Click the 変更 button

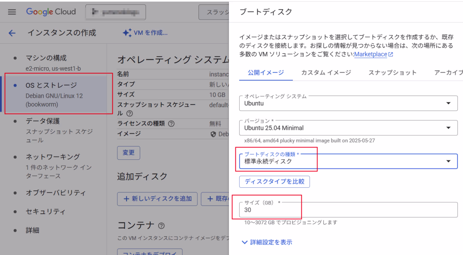coord(129,153)
